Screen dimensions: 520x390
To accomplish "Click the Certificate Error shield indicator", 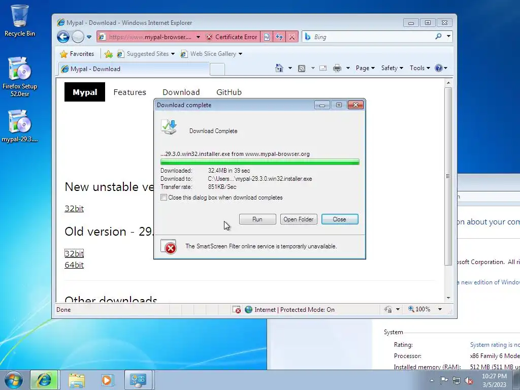I will 231,37.
